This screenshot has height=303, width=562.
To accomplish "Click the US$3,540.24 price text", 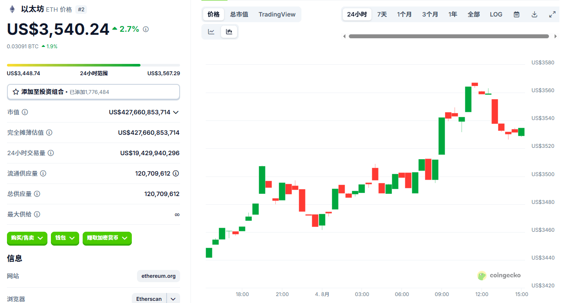I will (58, 30).
